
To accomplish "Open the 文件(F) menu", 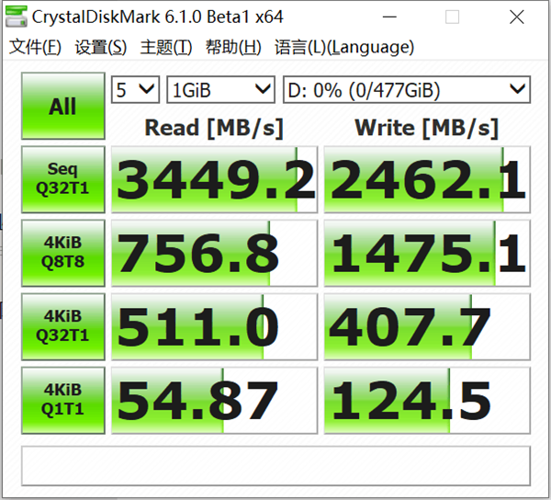I will point(35,48).
